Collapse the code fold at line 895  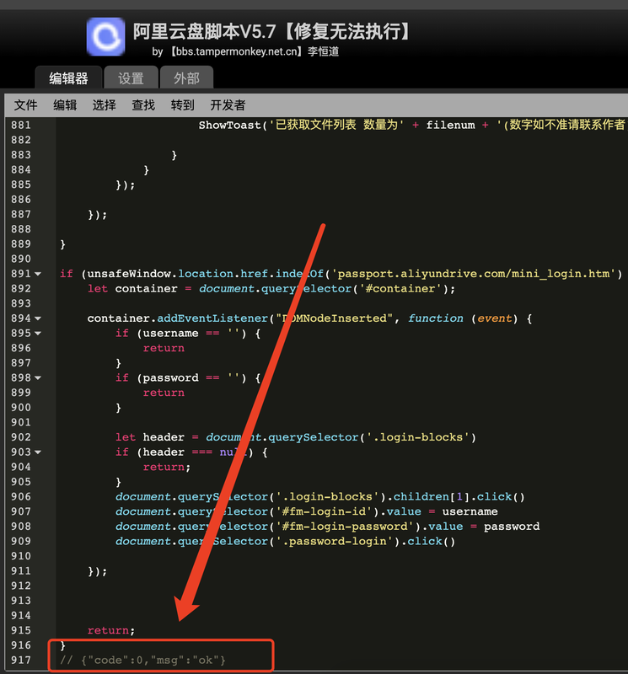38,333
